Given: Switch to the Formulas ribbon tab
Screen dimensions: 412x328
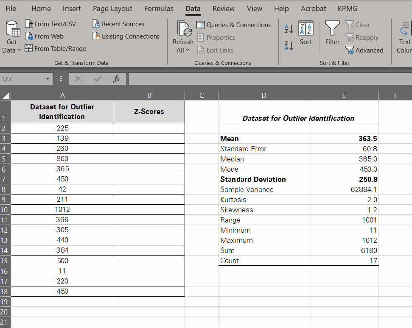Looking at the screenshot, I should point(159,8).
